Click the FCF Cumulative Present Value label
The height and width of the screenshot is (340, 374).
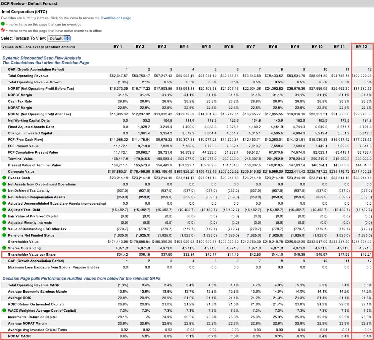(33, 152)
